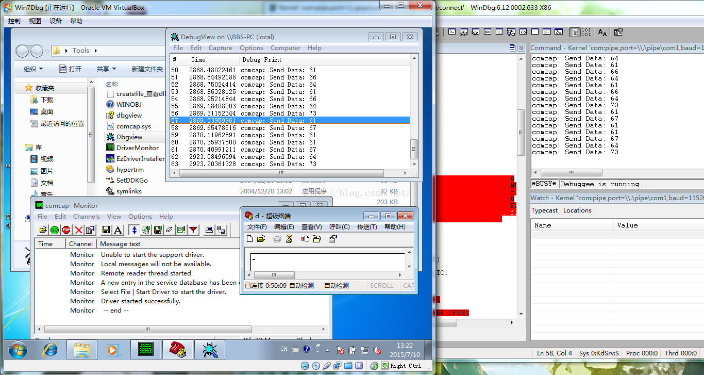The height and width of the screenshot is (375, 704).
Task: Click the font A icon in comcap Monitor
Action: [x=118, y=230]
